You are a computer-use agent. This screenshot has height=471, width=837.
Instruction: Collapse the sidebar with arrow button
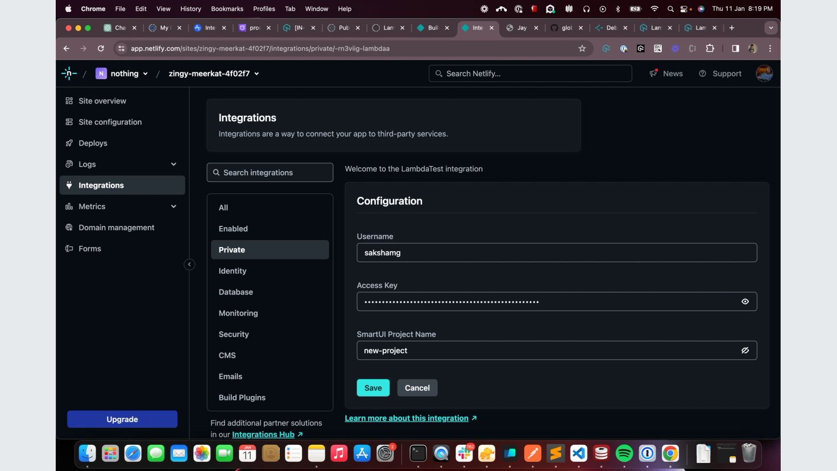189,264
